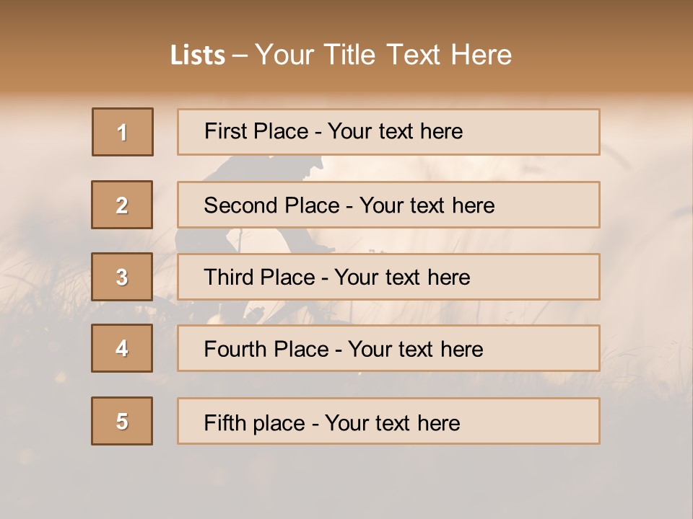
Task: Click the number 3 square
Action: (123, 277)
